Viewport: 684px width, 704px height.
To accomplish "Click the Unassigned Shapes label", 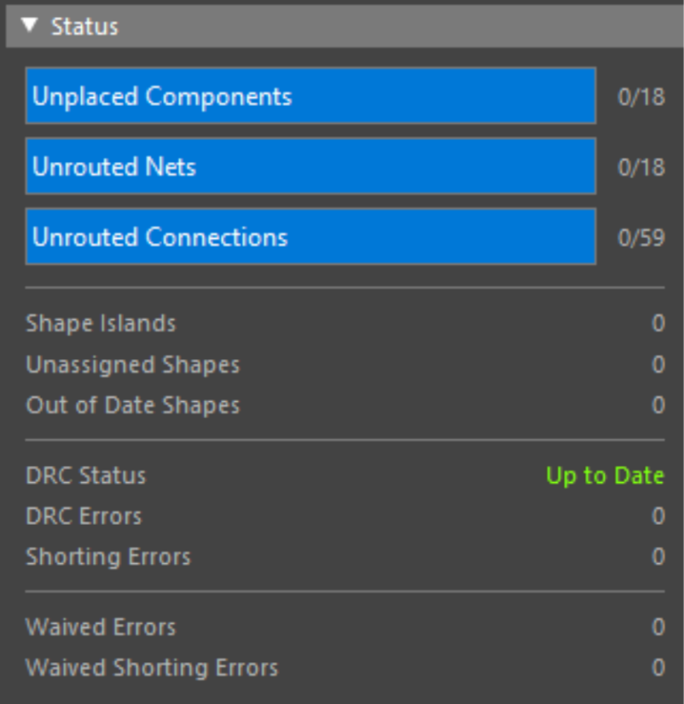I will (133, 364).
